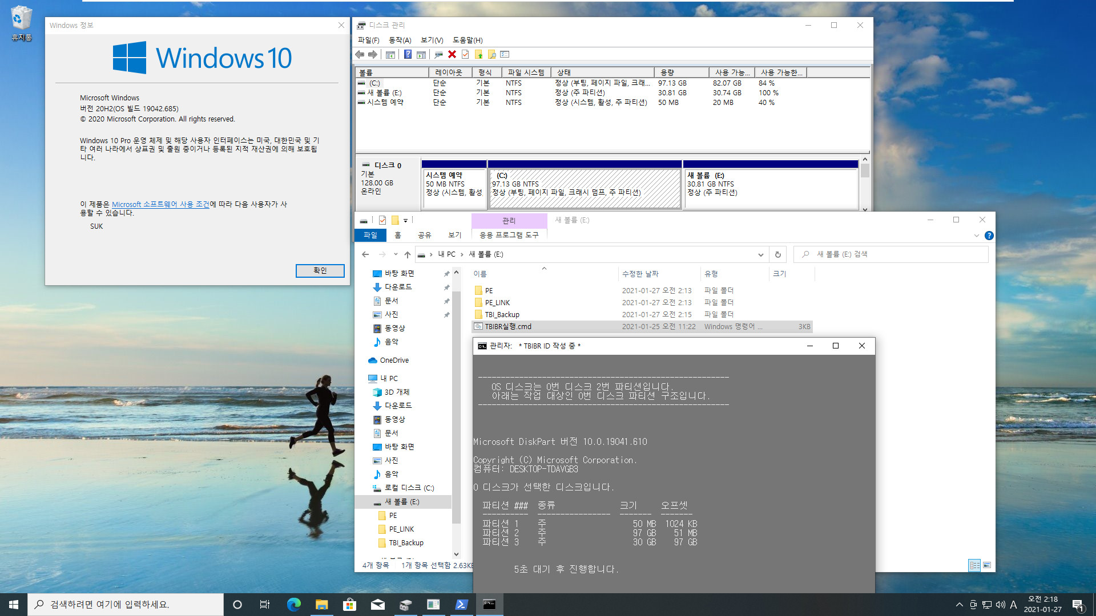Sort by 용량 column header
This screenshot has width=1096, height=616.
[682, 72]
